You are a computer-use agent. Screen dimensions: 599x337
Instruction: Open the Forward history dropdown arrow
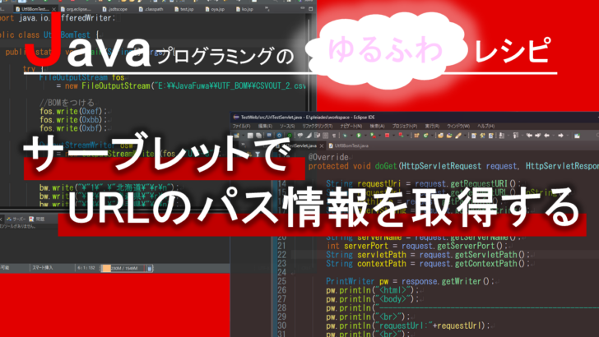568,135
